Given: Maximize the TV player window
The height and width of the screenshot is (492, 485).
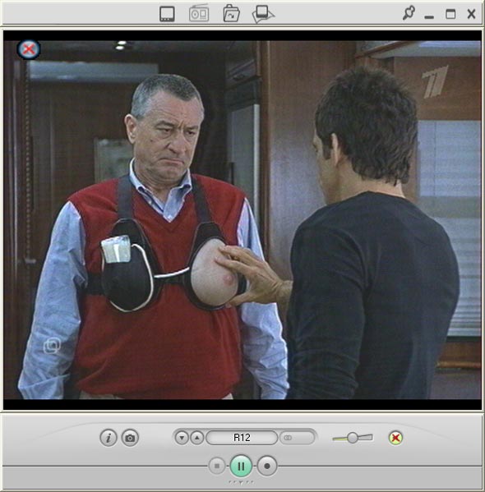Looking at the screenshot, I should (450, 14).
